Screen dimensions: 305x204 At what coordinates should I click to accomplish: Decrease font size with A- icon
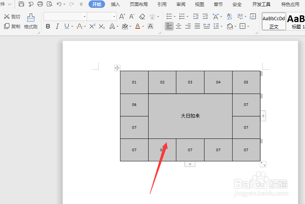pos(132,17)
